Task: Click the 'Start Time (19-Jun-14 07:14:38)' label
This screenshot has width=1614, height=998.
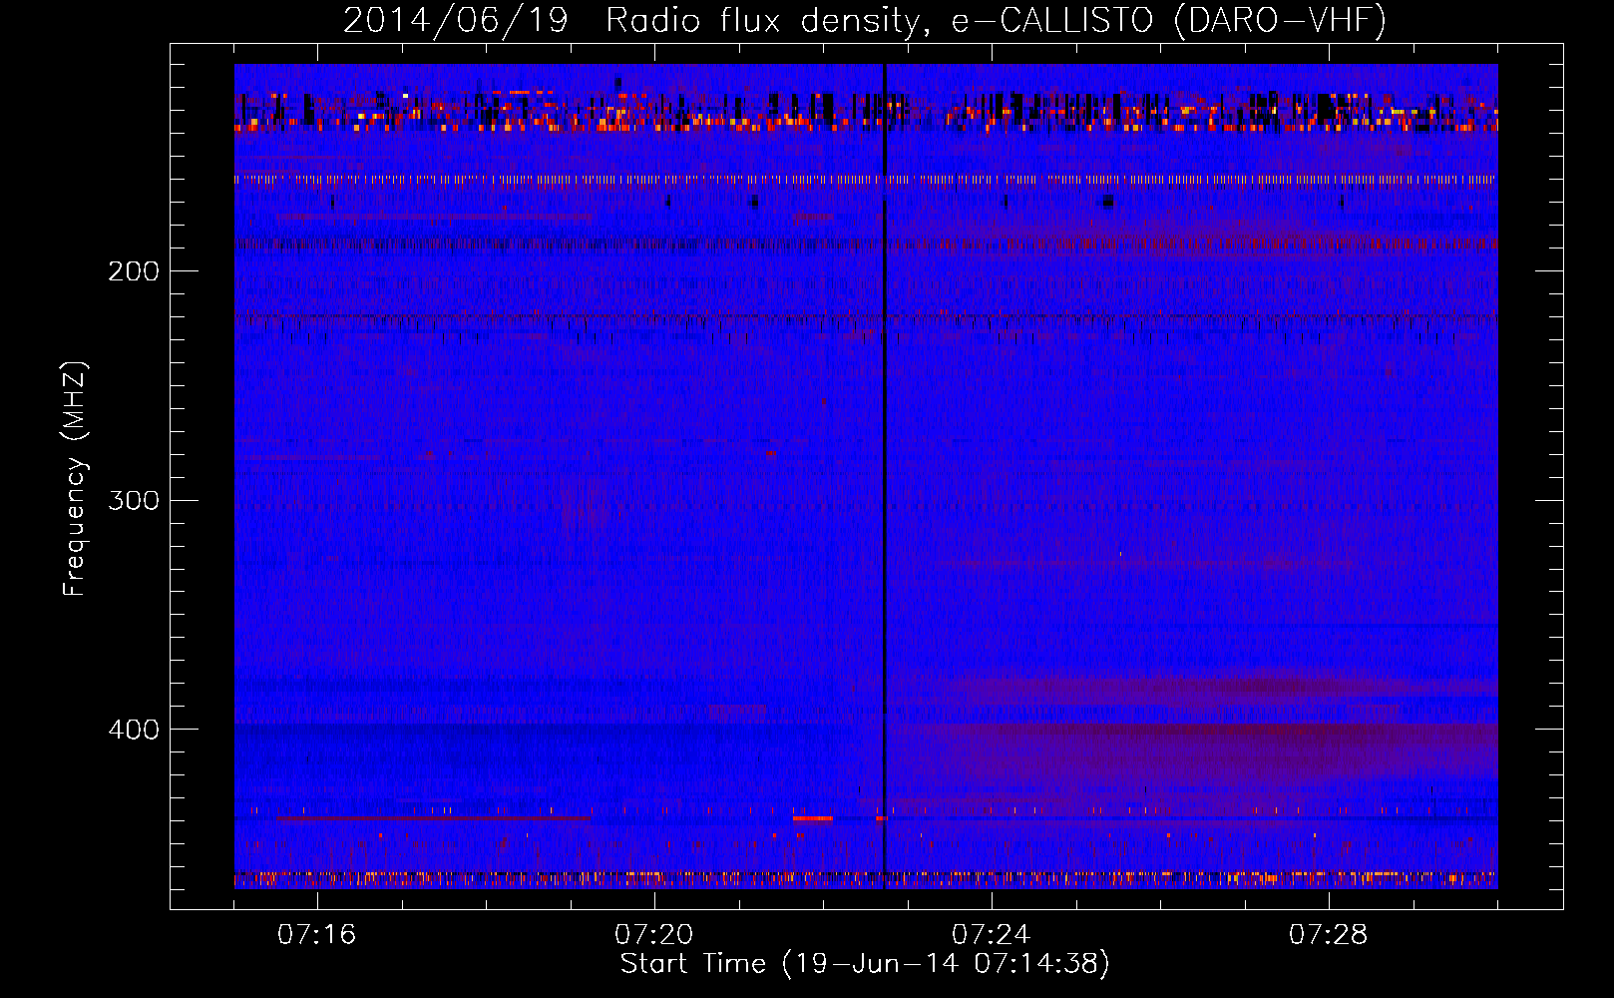Action: pos(865,964)
